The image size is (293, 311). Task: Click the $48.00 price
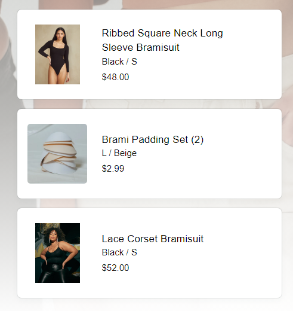coord(115,77)
